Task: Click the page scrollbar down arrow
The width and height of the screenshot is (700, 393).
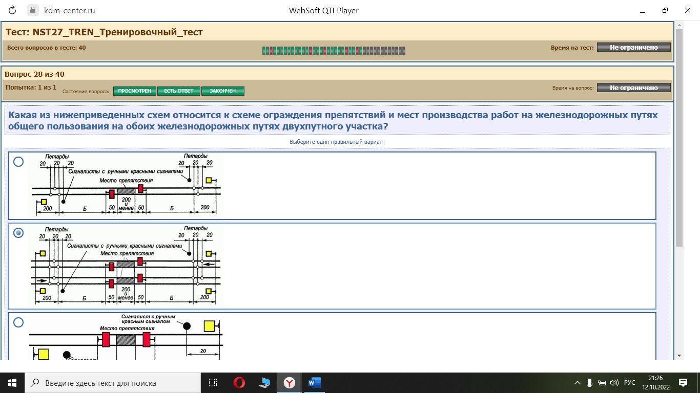Action: tap(680, 356)
